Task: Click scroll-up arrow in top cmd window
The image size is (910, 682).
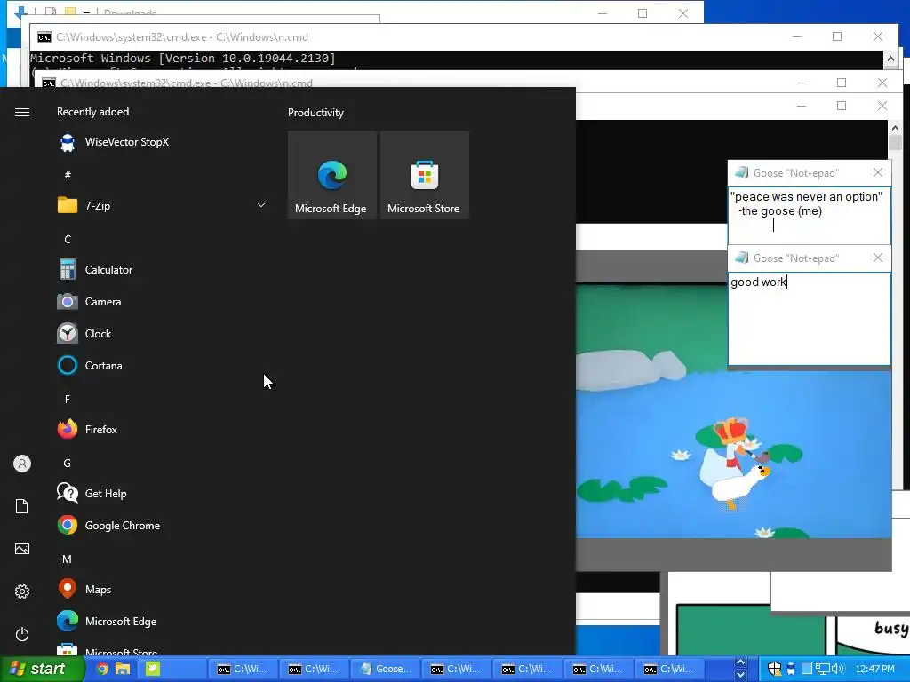Action: point(890,59)
